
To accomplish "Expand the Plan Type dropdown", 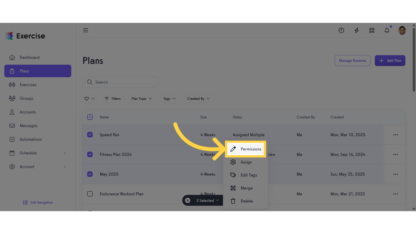I will [x=142, y=98].
